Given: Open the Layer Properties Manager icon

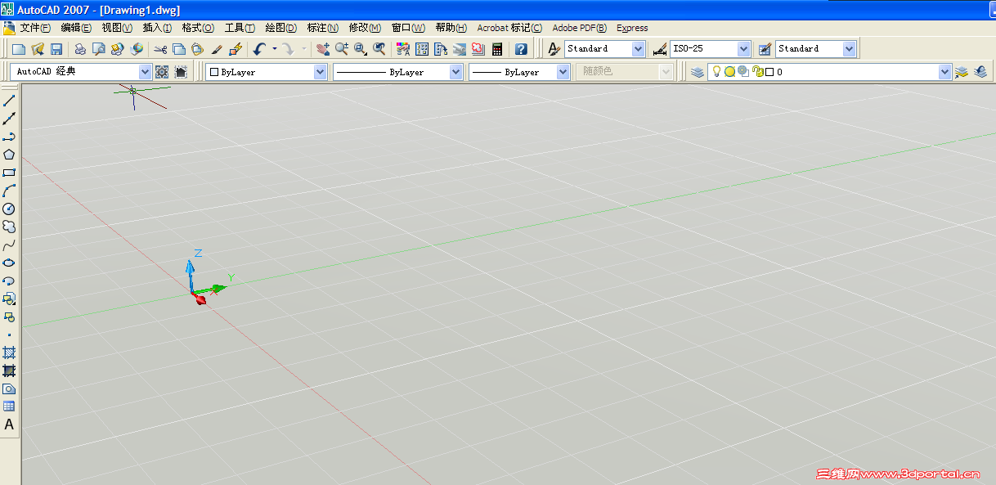Looking at the screenshot, I should [698, 72].
